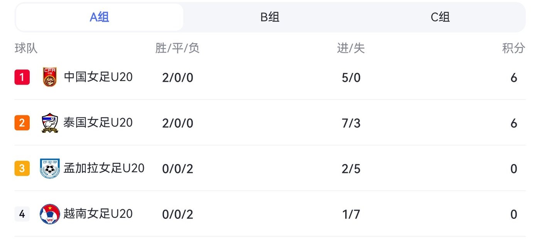The height and width of the screenshot is (242, 540).
Task: Open 越南女足U20 team page
Action: (x=98, y=214)
